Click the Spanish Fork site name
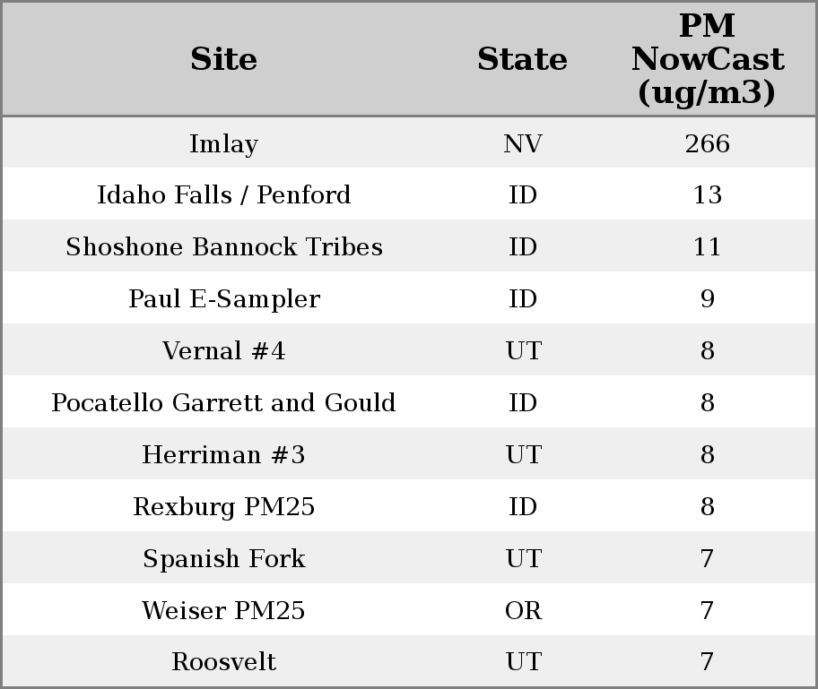This screenshot has width=818, height=689. point(223,559)
